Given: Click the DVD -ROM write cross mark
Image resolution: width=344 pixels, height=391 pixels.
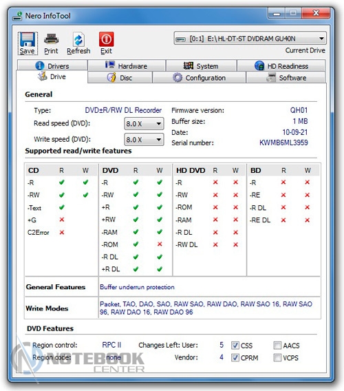Looking at the screenshot, I should click(x=160, y=244).
